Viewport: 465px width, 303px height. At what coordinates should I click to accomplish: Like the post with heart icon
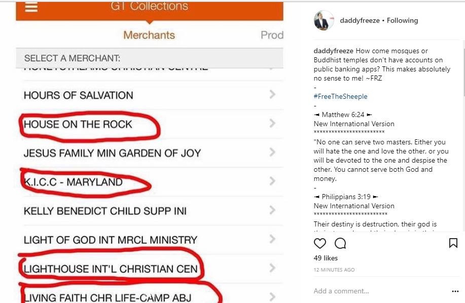[x=319, y=243]
